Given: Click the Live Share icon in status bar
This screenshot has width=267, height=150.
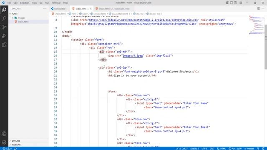Looking at the screenshot, I should pyautogui.click(x=15, y=149).
